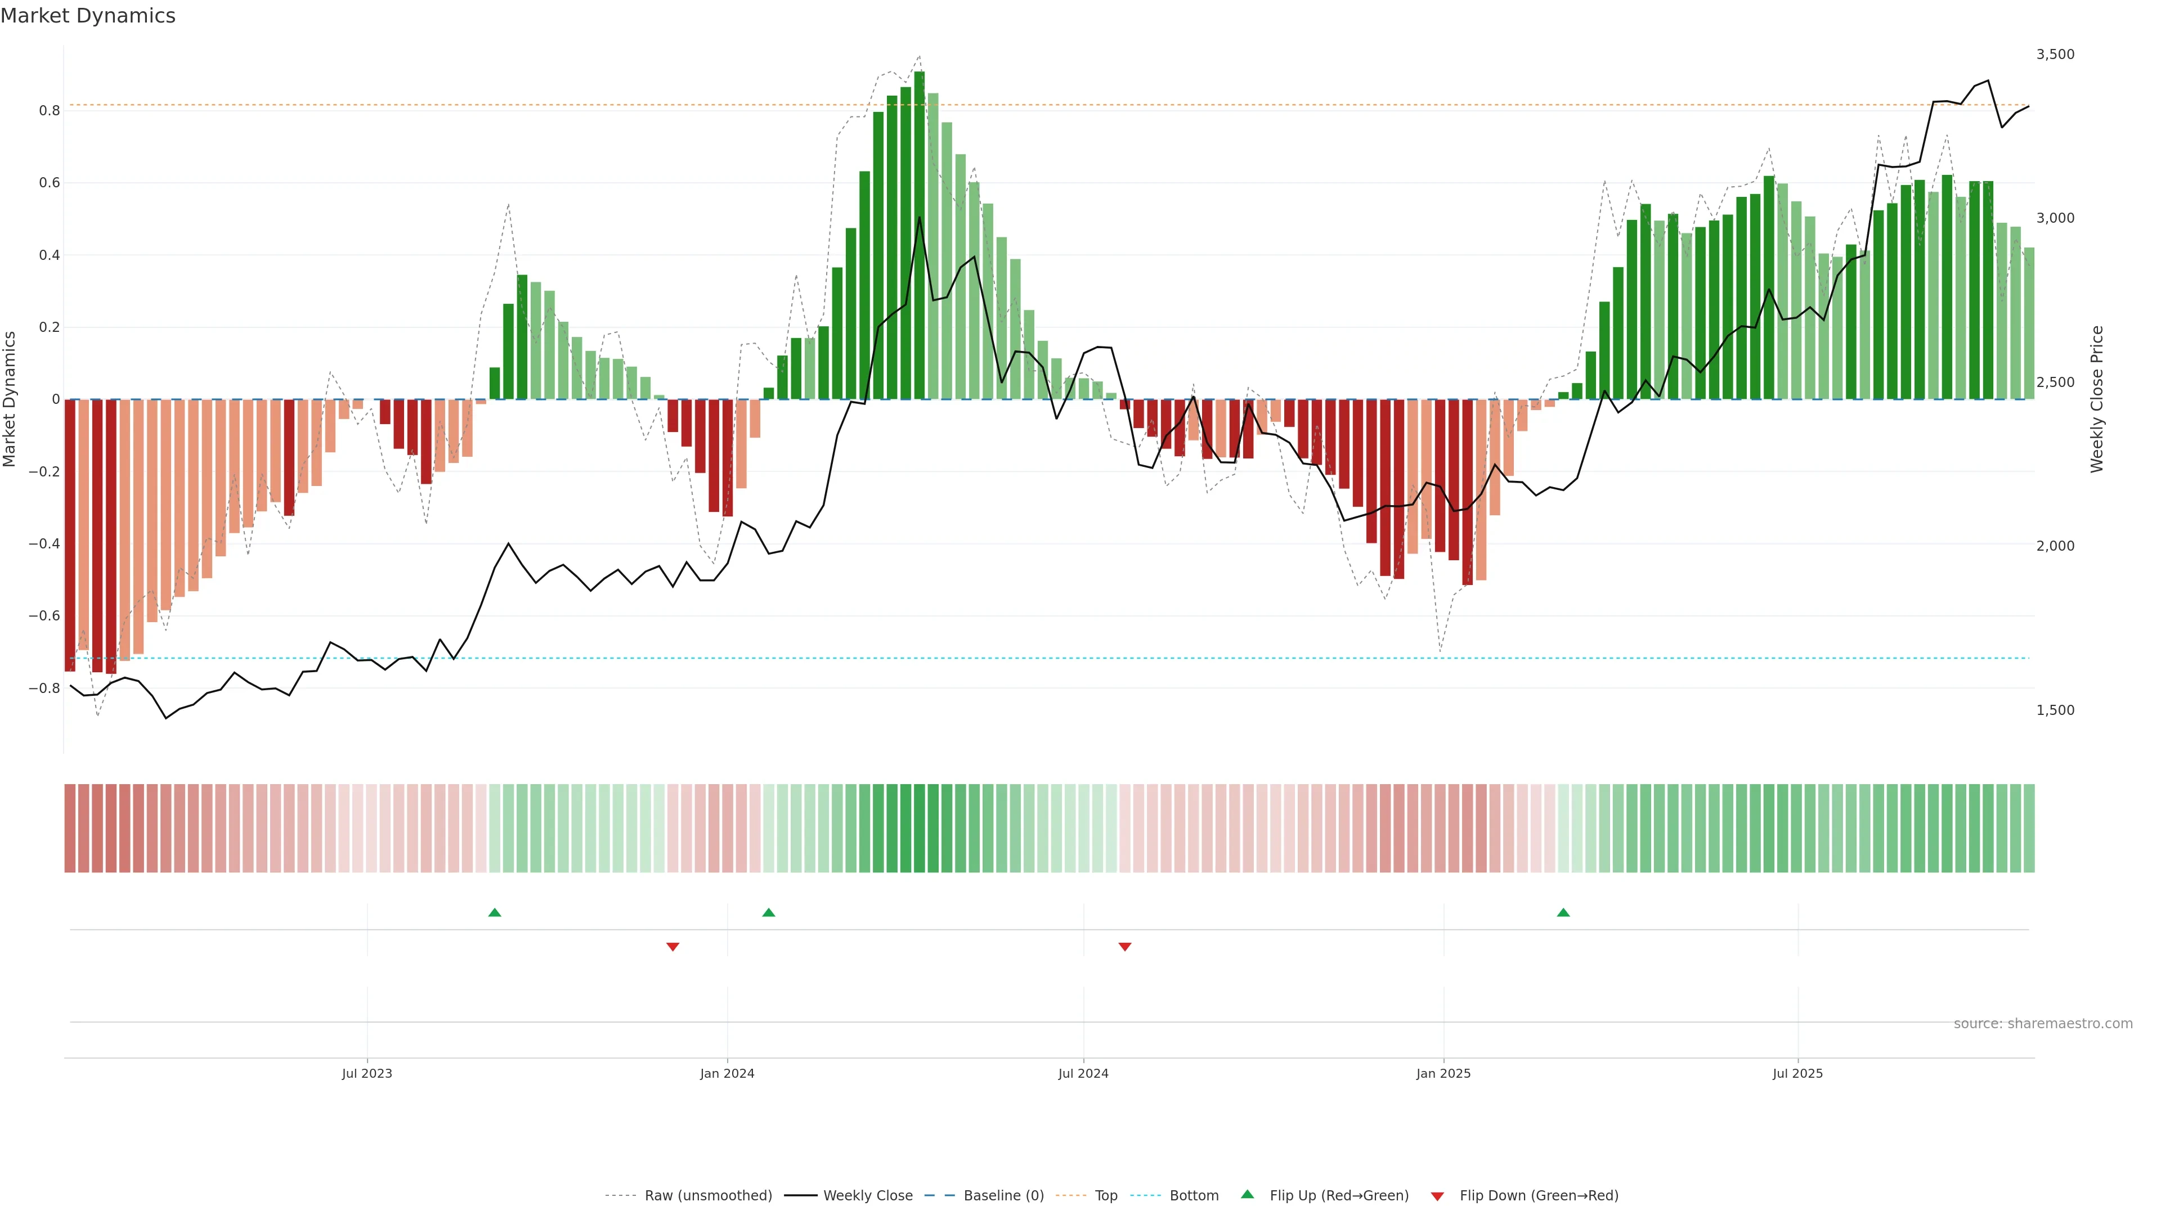Click the source: sharemaestro.com text
Viewport: 2161px width, 1215px height.
point(2043,1024)
